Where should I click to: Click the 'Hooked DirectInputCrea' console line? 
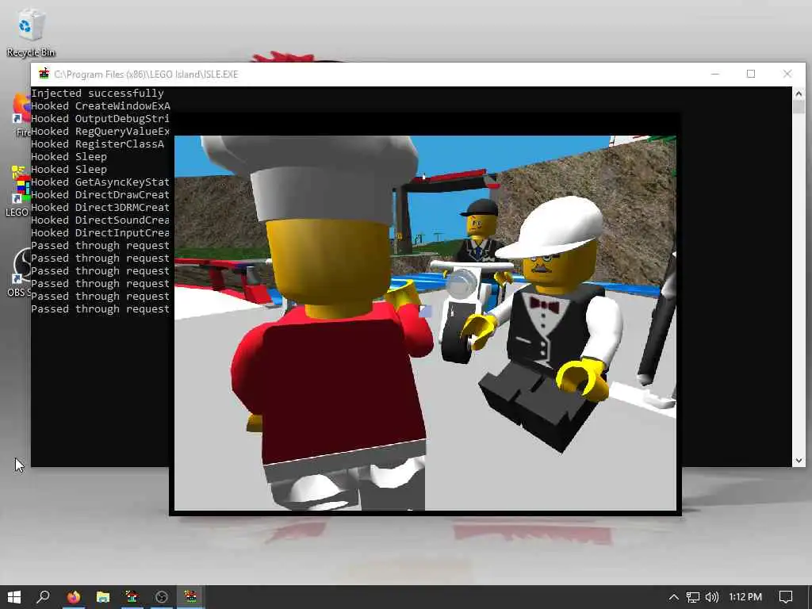point(101,232)
